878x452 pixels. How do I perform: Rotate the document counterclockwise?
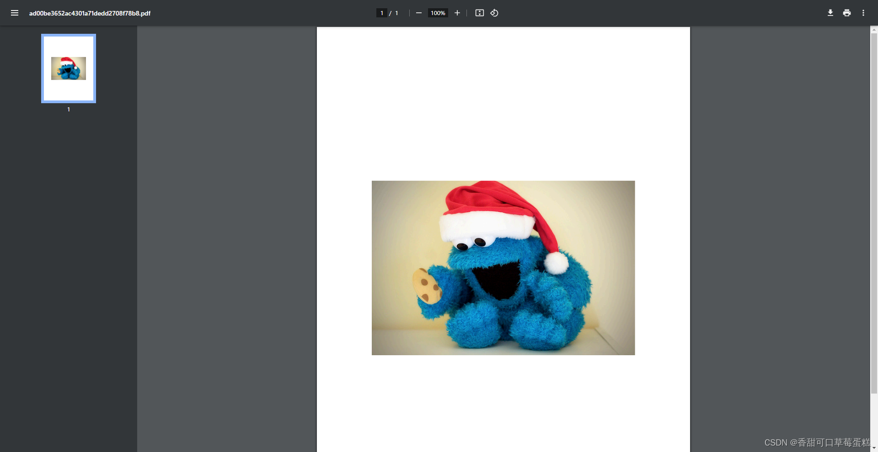pyautogui.click(x=494, y=13)
